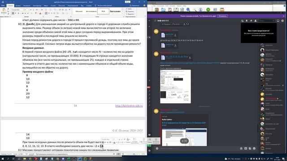Click the attach plus icon in Discord
Screen dimensions: 287x161
click(x=157, y=148)
